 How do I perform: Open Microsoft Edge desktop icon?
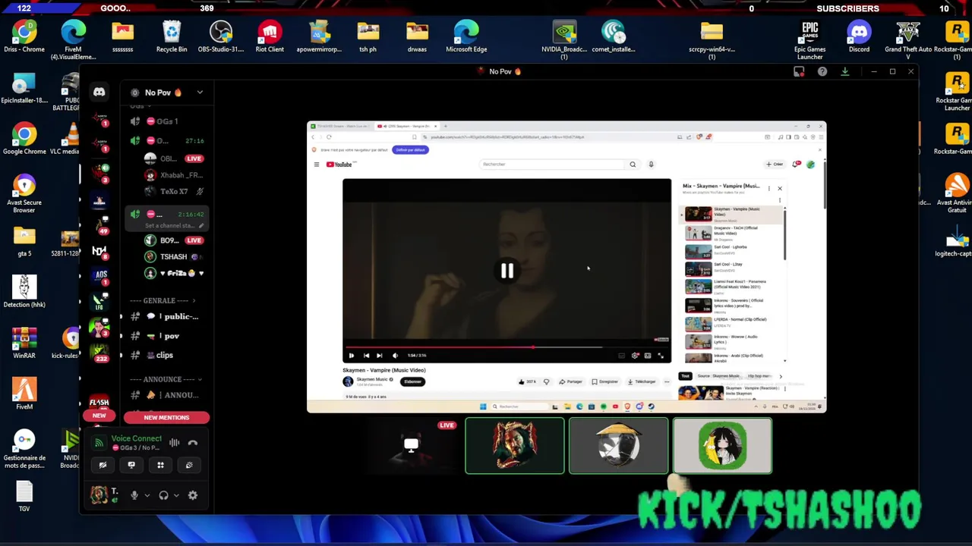pyautogui.click(x=466, y=36)
